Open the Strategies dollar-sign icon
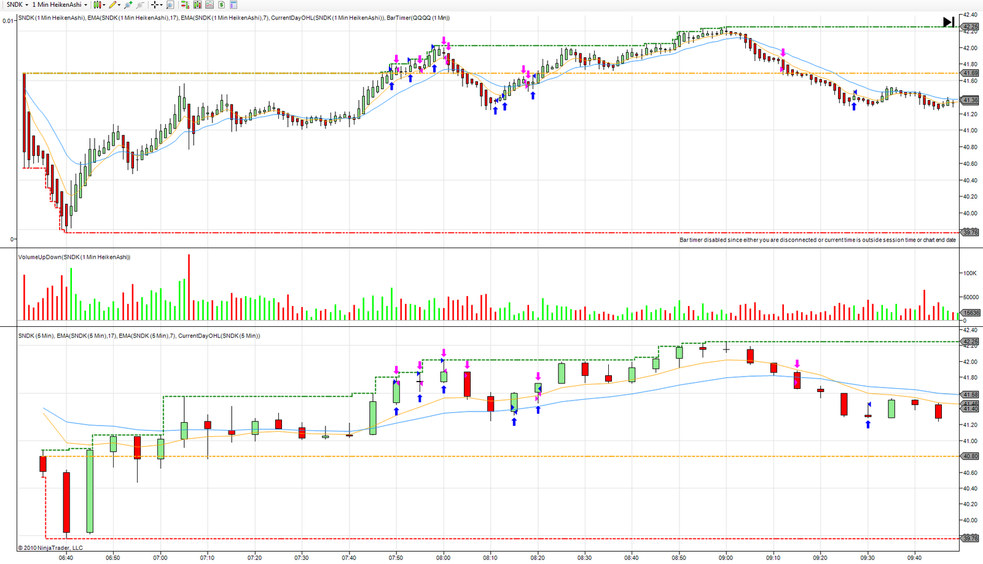 coord(221,4)
